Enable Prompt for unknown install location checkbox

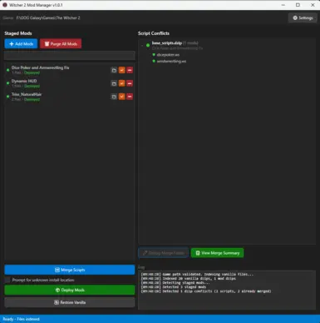click(7, 280)
